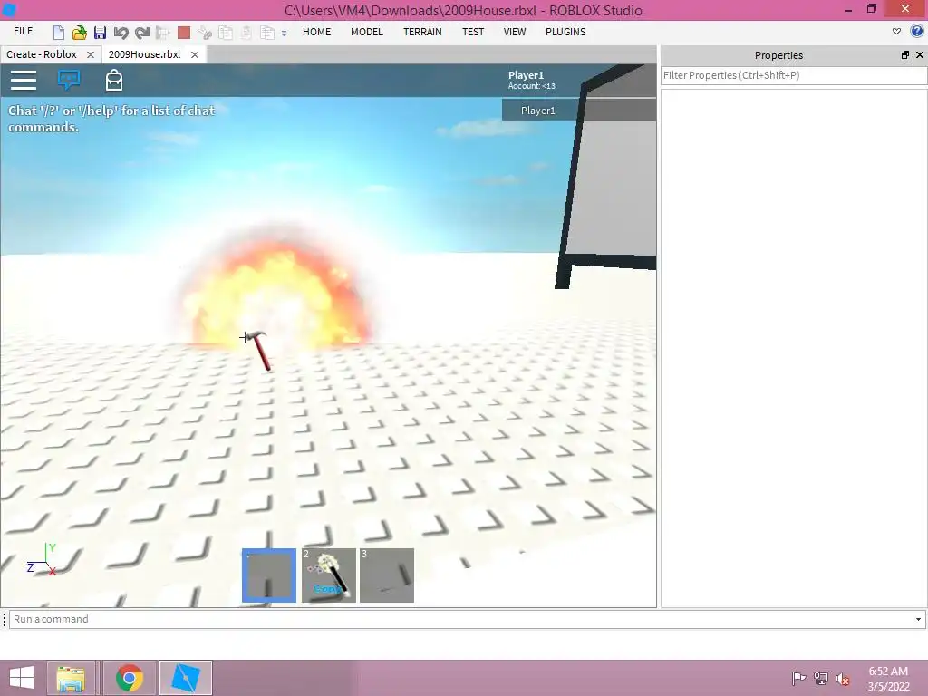Select hotbar slot 2 wand tool
This screenshot has width=928, height=696.
pyautogui.click(x=328, y=575)
